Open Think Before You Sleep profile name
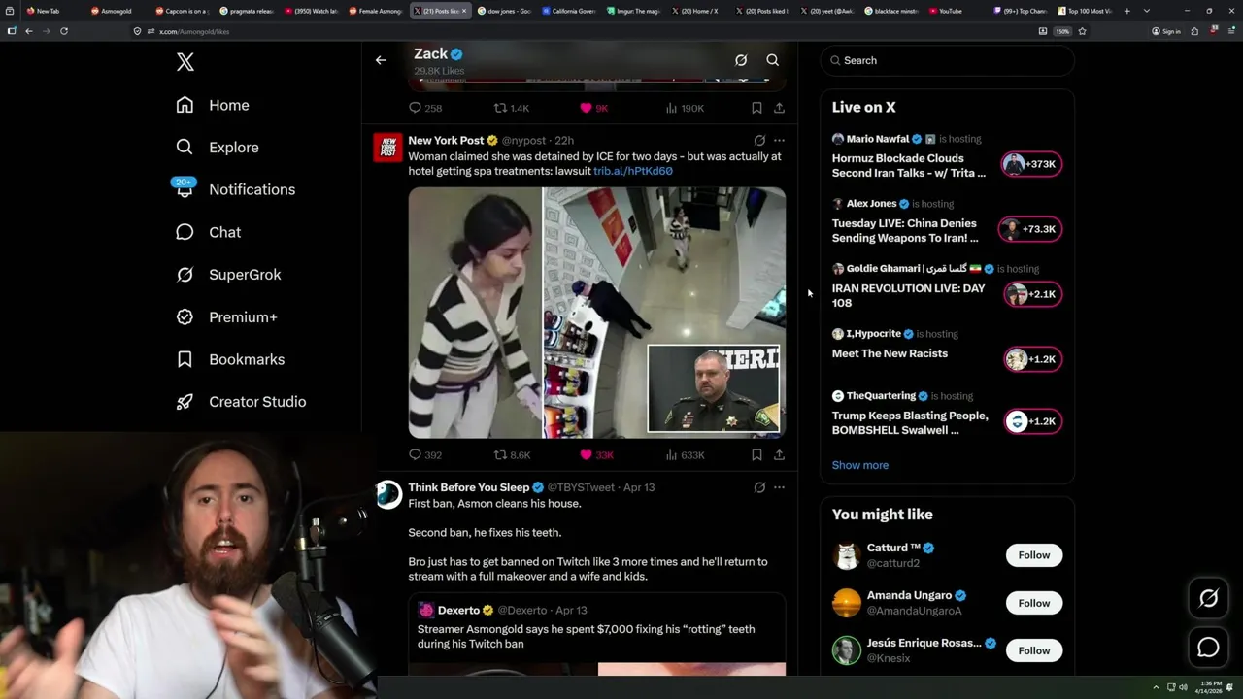1243x699 pixels. 468,487
